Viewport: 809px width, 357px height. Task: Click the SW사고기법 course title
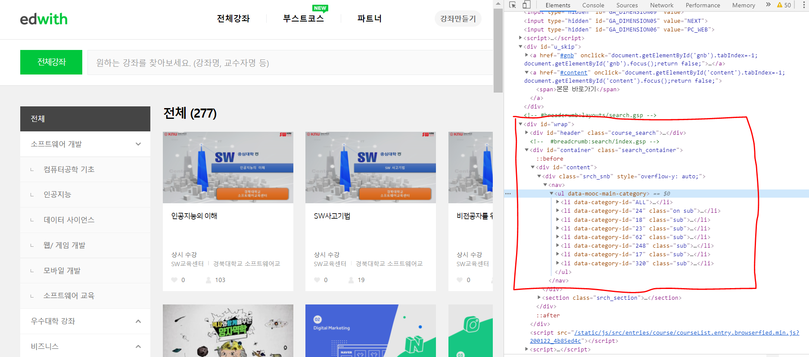pyautogui.click(x=332, y=216)
